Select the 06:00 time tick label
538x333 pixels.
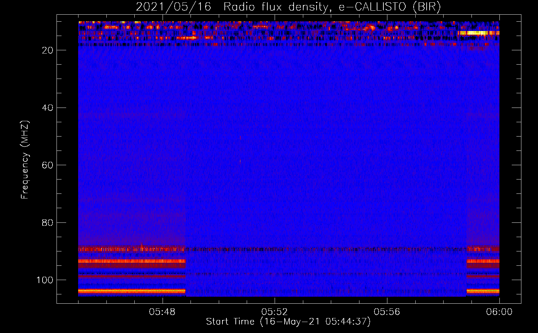pos(499,312)
